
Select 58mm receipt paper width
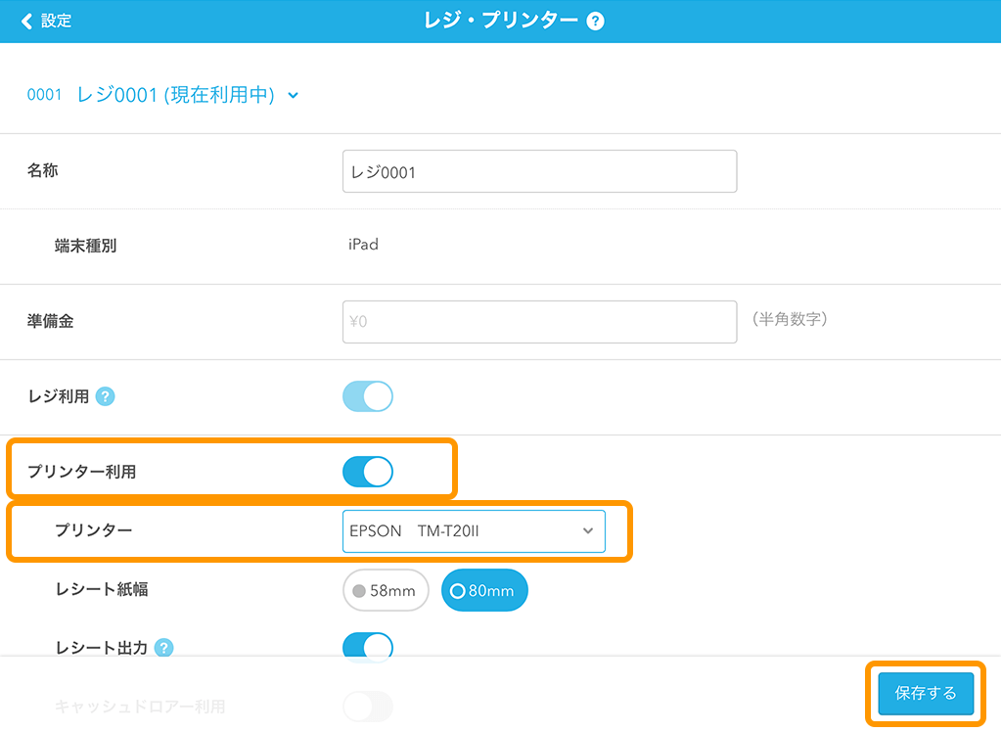[x=386, y=590]
